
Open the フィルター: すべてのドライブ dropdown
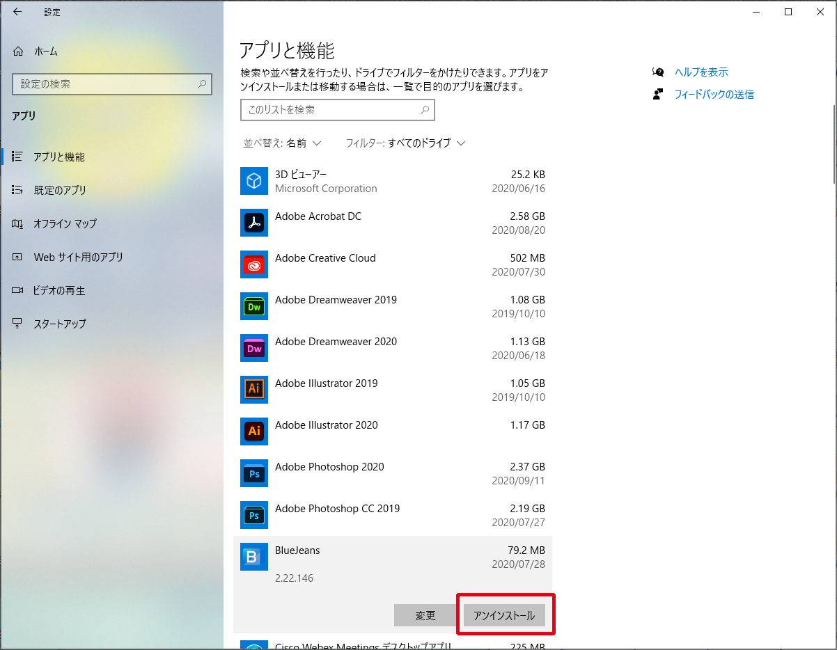pyautogui.click(x=405, y=143)
